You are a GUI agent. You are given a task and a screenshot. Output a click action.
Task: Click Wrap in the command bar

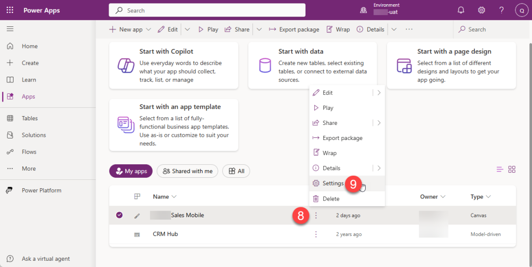pyautogui.click(x=338, y=30)
